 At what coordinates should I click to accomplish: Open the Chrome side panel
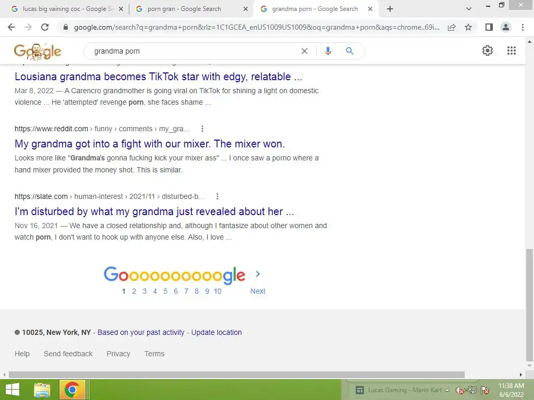click(489, 27)
